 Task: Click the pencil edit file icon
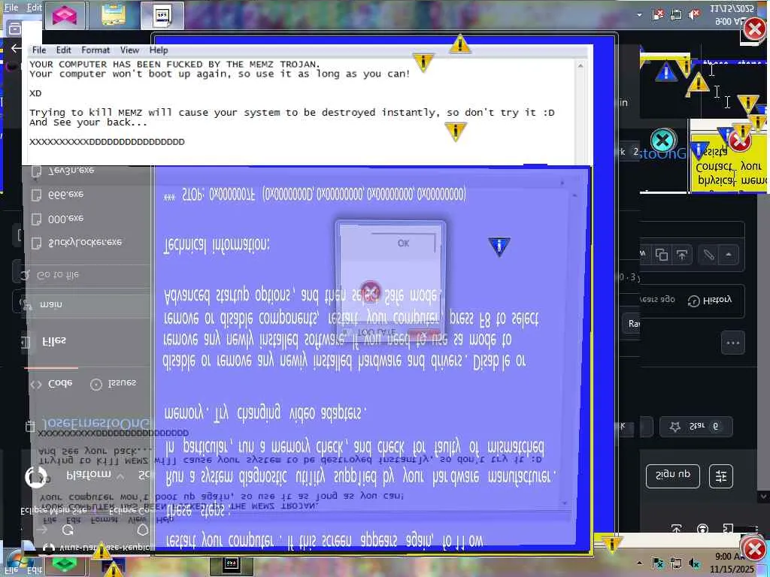click(x=708, y=255)
